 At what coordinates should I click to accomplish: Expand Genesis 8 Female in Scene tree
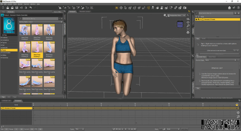[201, 19]
